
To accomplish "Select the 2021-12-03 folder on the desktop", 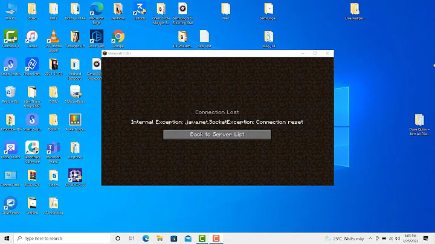I will (54, 66).
